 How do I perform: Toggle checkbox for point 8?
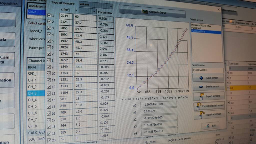(49, 60)
